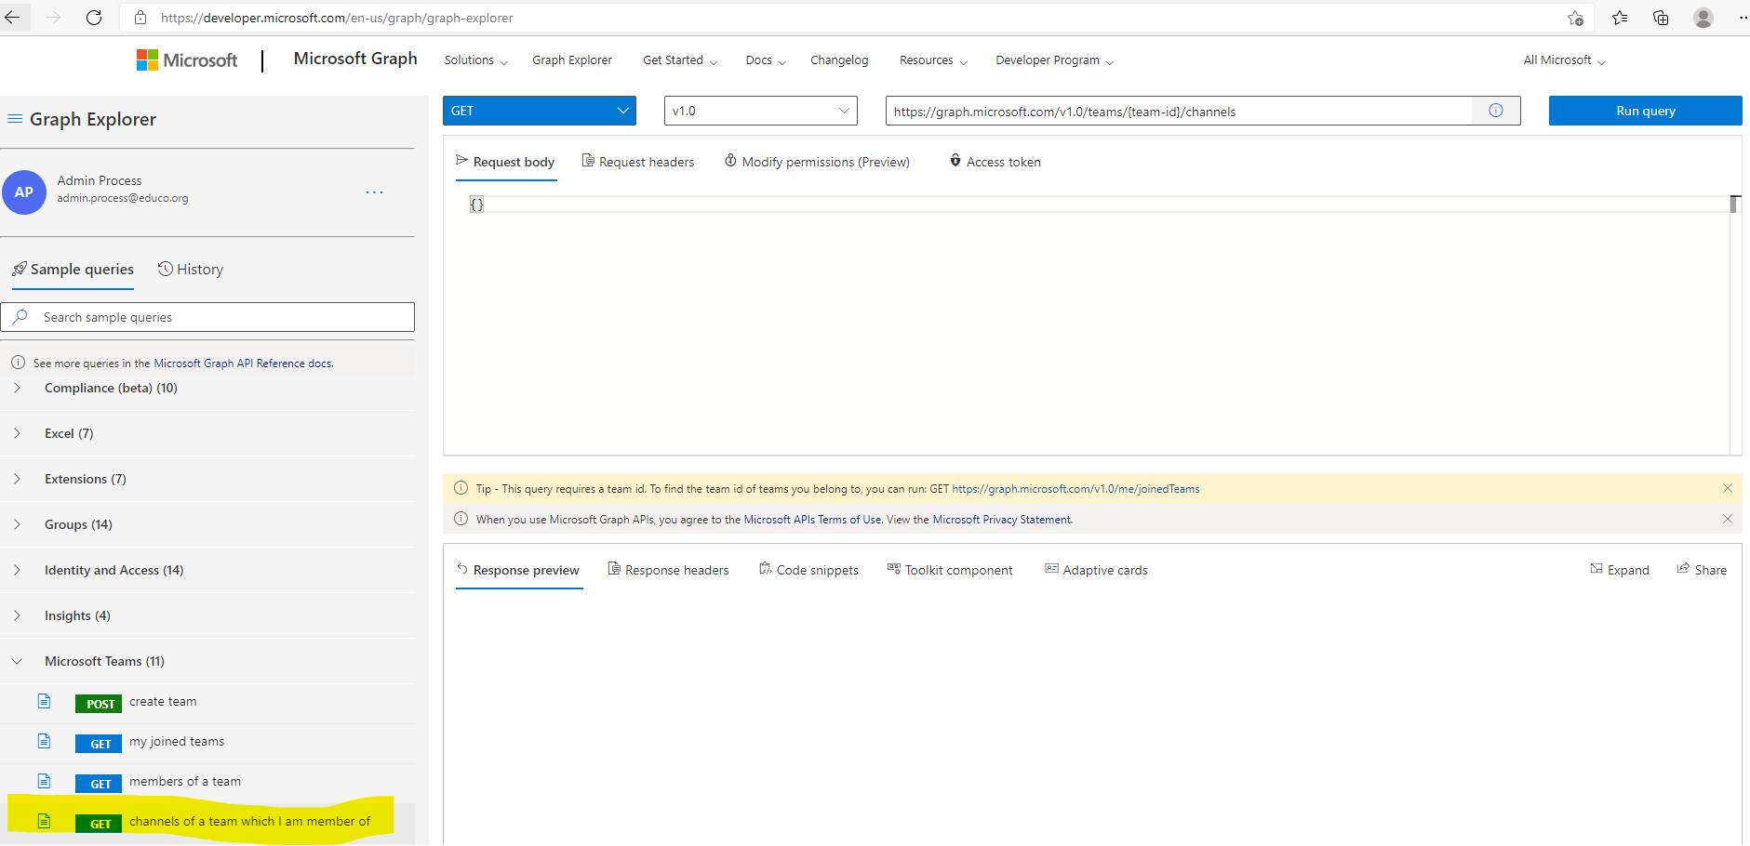Open the Code snippets tab
1750x846 pixels.
(808, 570)
